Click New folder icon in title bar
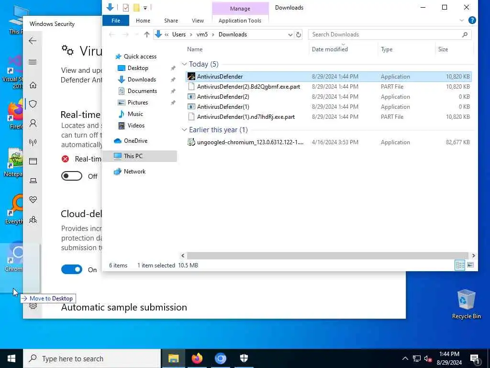Image resolution: width=490 pixels, height=368 pixels. [x=136, y=8]
